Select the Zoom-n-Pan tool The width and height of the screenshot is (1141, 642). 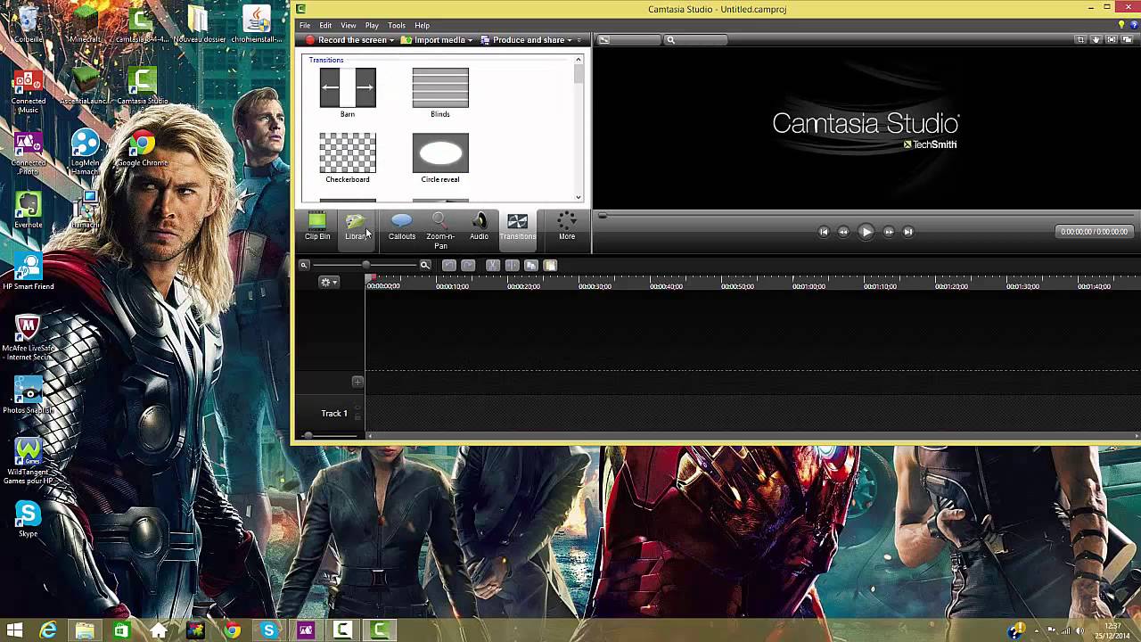pos(439,230)
